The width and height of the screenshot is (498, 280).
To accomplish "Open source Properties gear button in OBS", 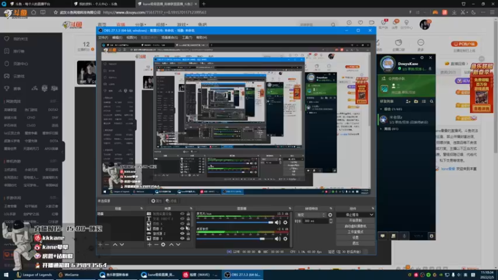I will 156,201.
